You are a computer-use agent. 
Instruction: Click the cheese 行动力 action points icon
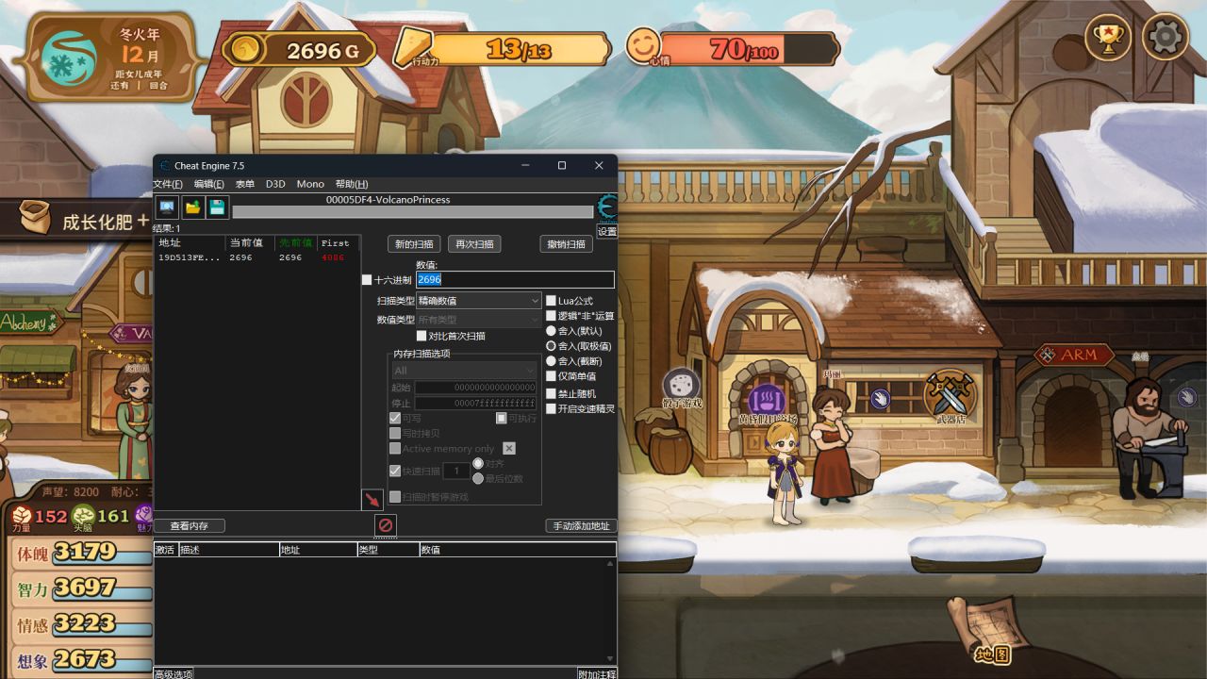click(413, 47)
